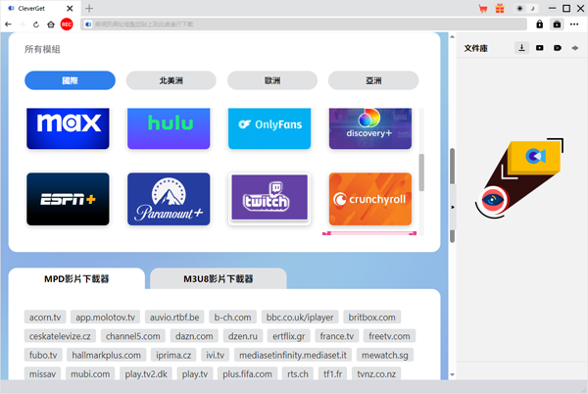588x394 pixels.
Task: Switch to MPD影片下載器 tab
Action: click(76, 278)
